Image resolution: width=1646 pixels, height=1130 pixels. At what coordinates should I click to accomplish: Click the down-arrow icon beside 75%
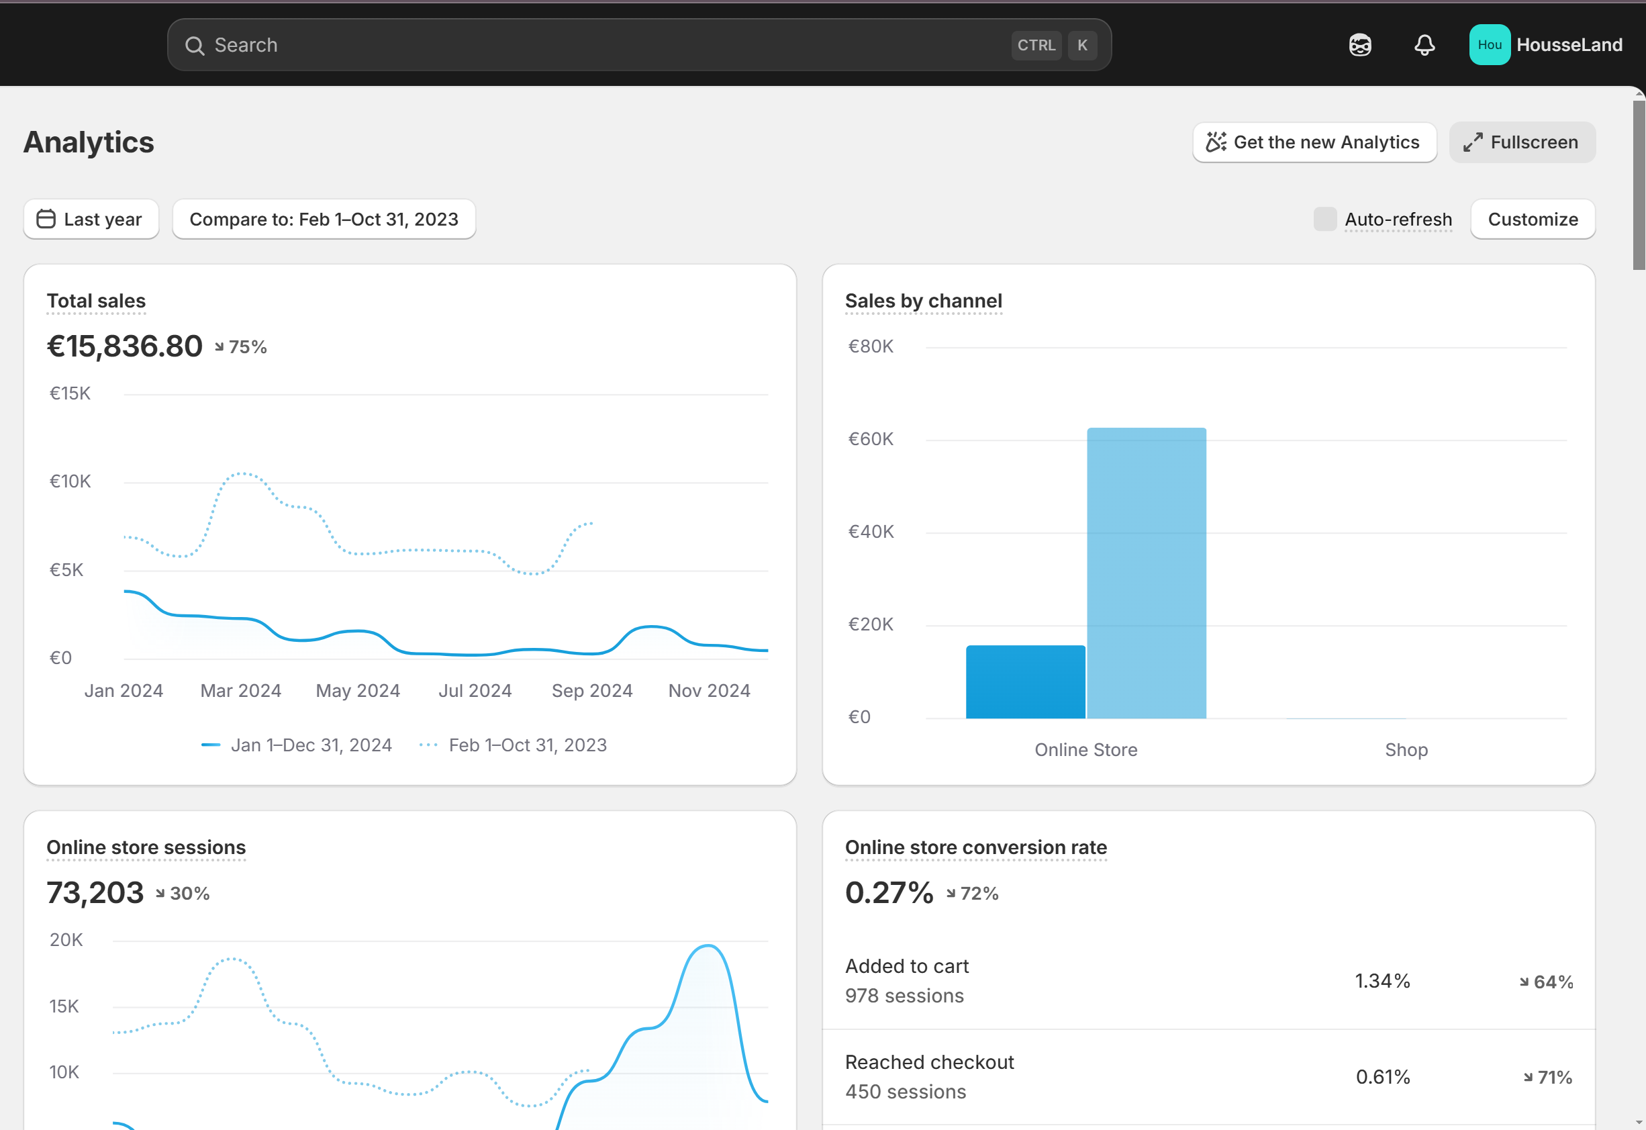pyautogui.click(x=220, y=347)
